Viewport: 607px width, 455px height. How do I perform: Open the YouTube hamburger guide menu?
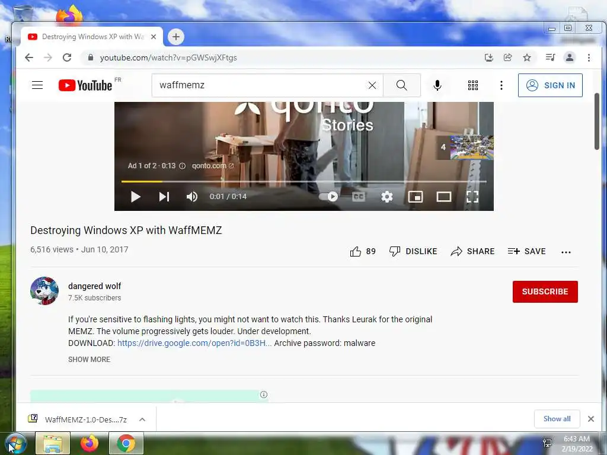coord(37,85)
